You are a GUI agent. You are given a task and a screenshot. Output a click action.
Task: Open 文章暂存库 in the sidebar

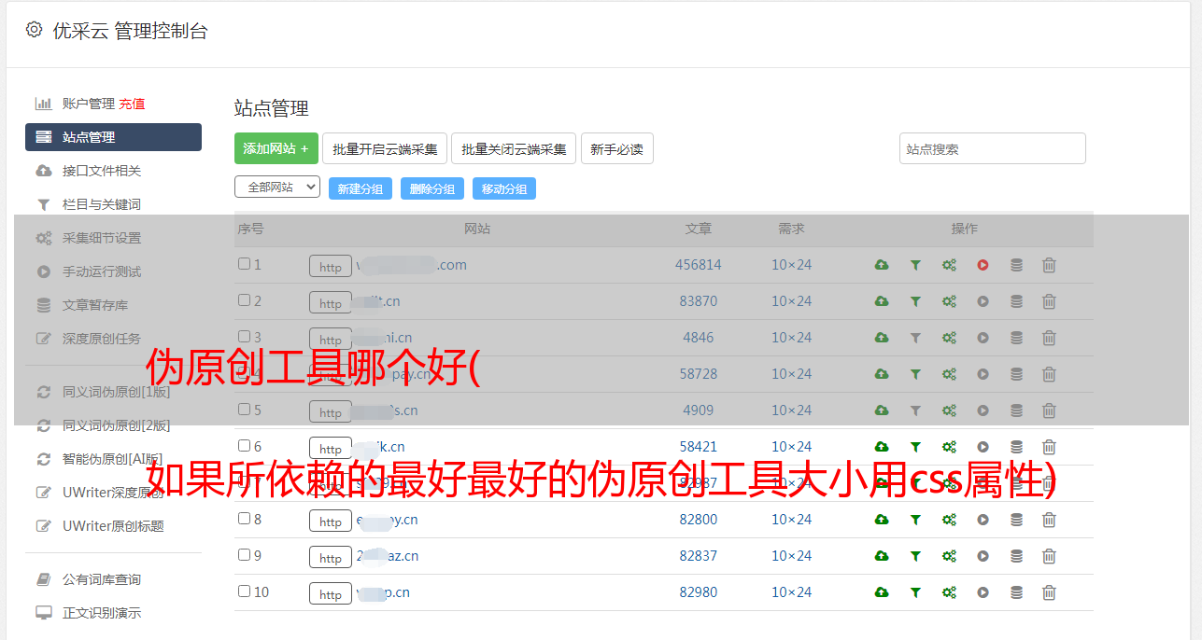[95, 305]
